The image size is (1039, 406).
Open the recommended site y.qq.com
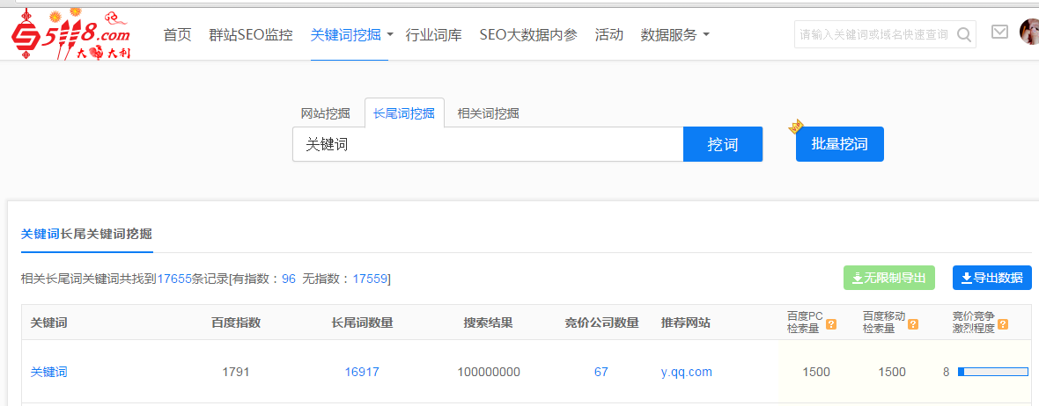(x=687, y=373)
